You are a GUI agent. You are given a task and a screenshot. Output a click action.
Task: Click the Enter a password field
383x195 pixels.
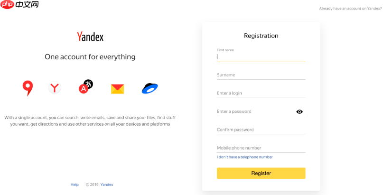[254, 111]
